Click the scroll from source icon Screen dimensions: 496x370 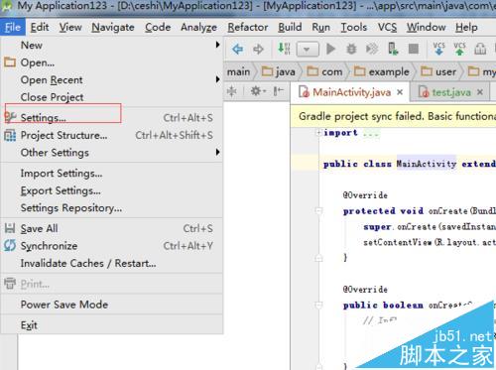point(232,91)
